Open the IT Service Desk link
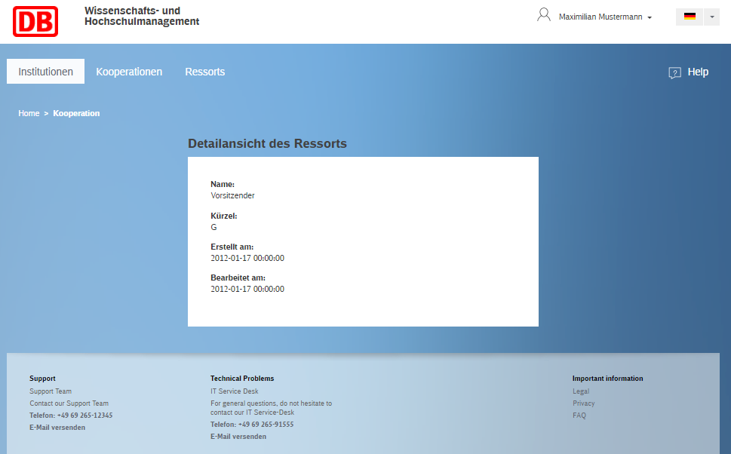Screen dimensions: 731x454 click(x=234, y=391)
